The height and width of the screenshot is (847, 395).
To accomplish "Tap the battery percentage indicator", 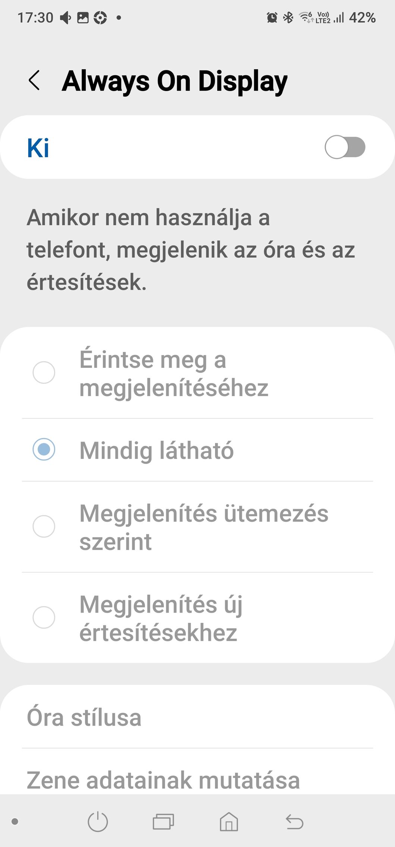I will (362, 18).
